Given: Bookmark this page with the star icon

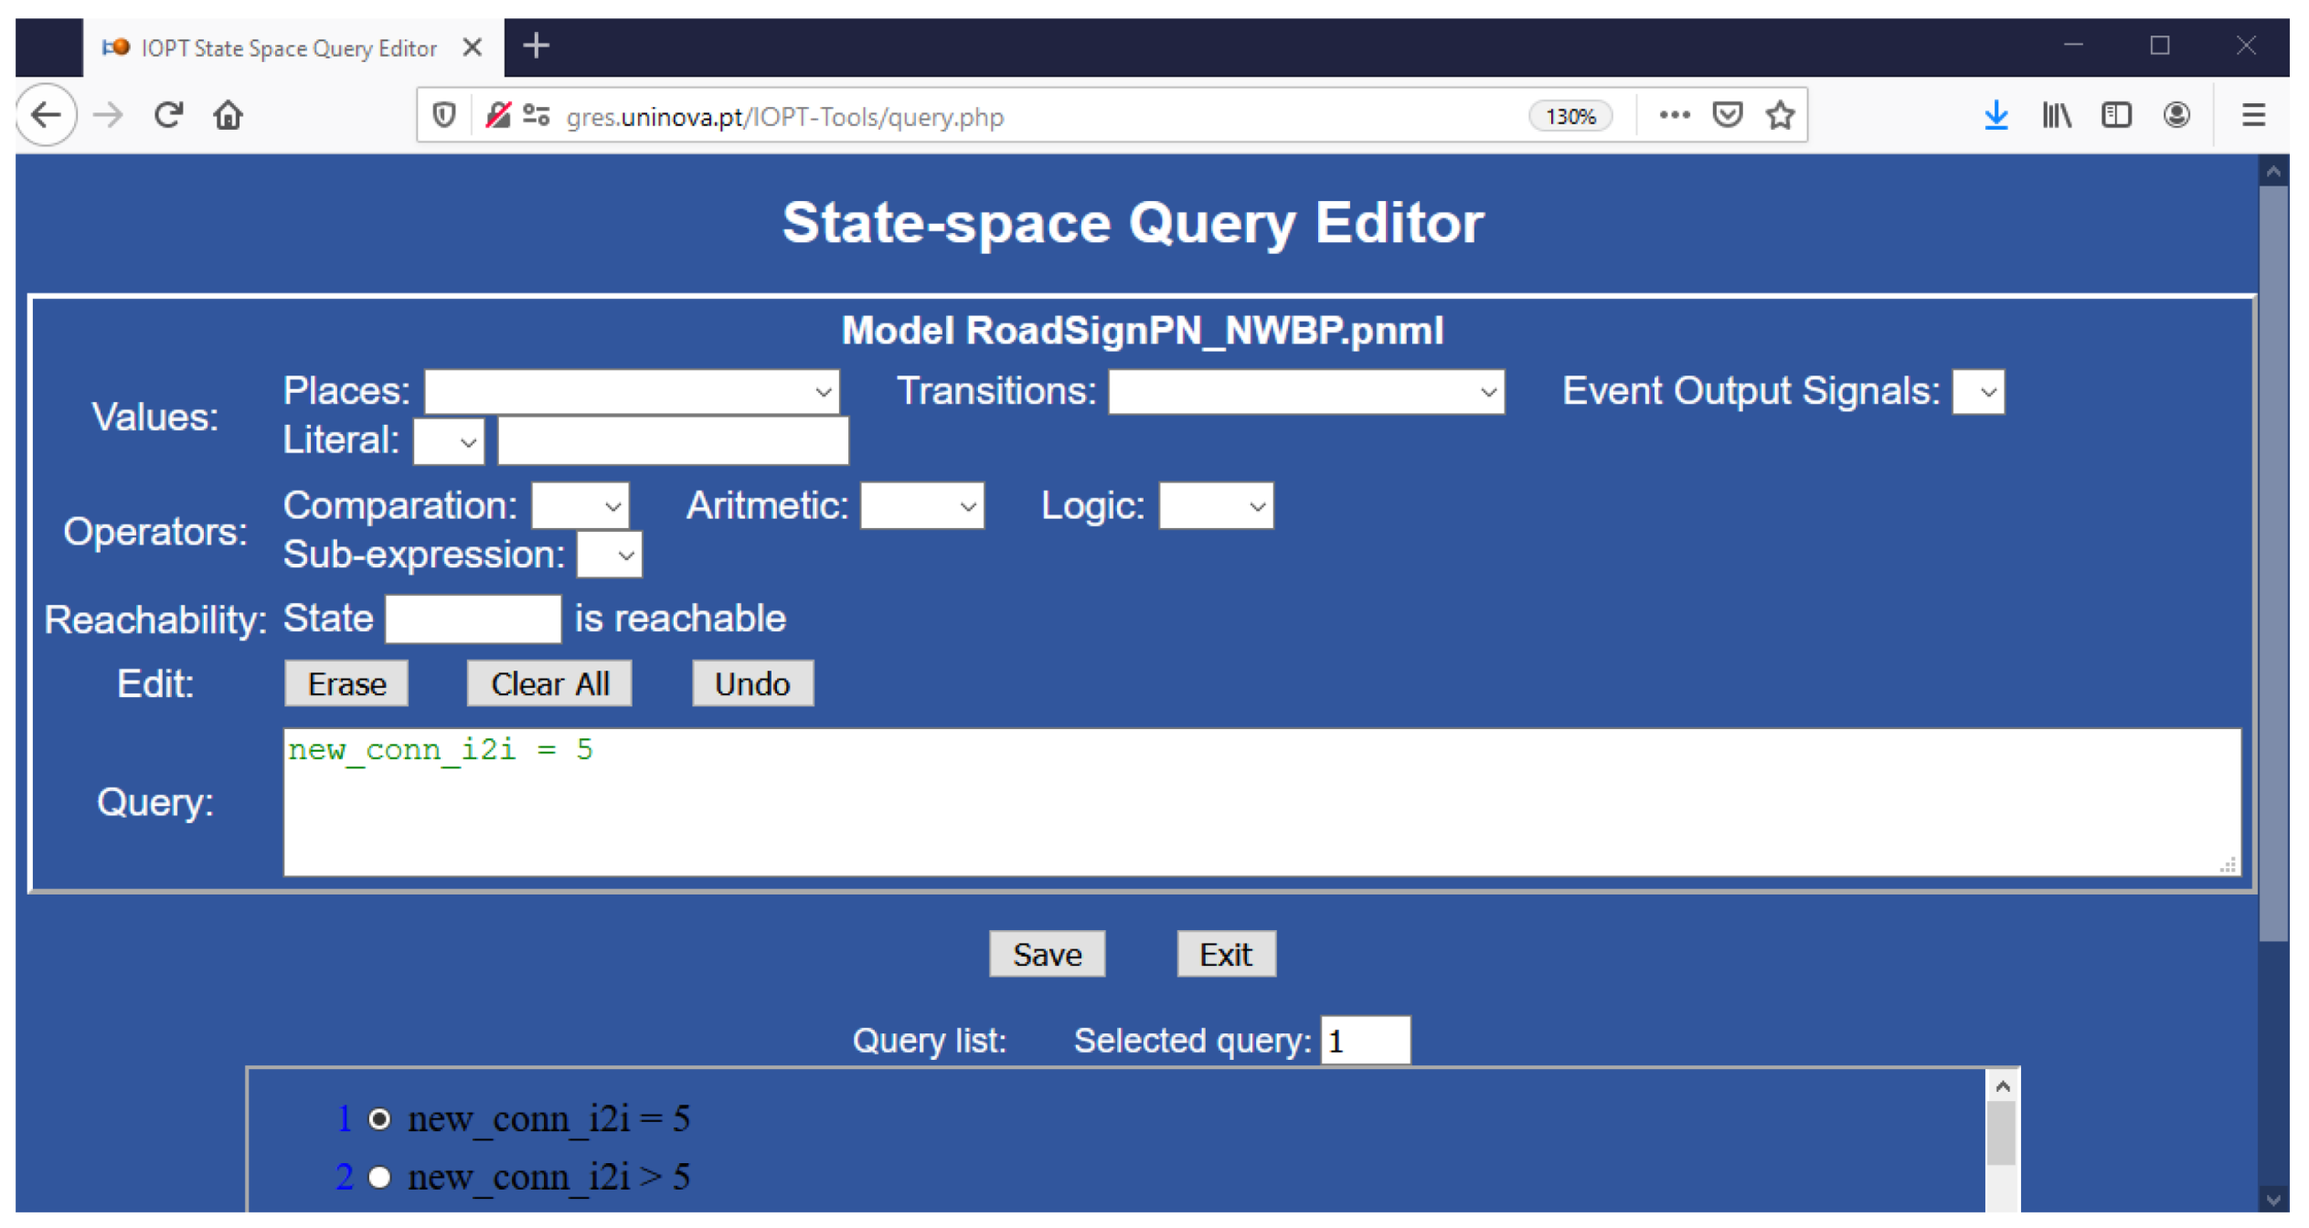Looking at the screenshot, I should coord(1780,116).
